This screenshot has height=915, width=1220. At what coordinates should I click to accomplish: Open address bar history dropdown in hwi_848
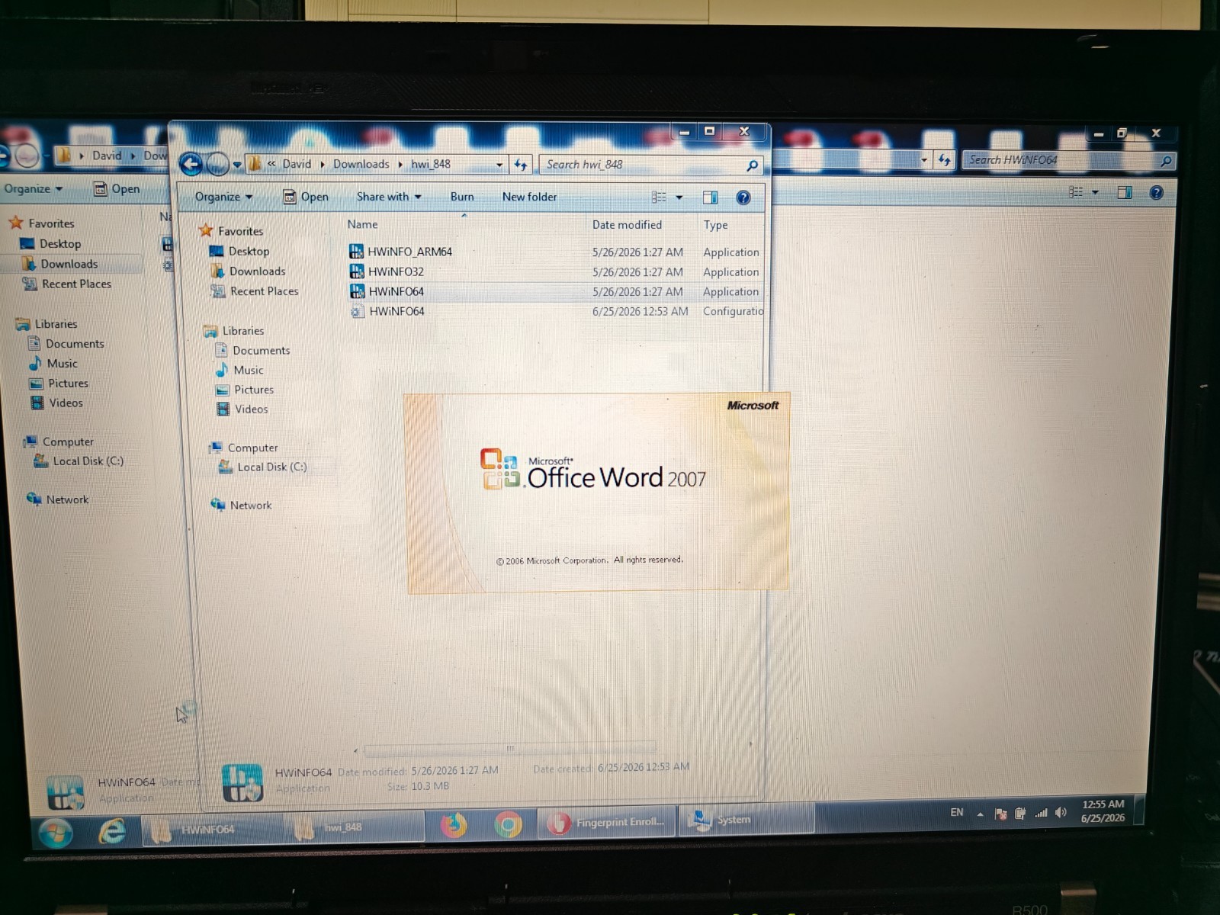coord(499,165)
